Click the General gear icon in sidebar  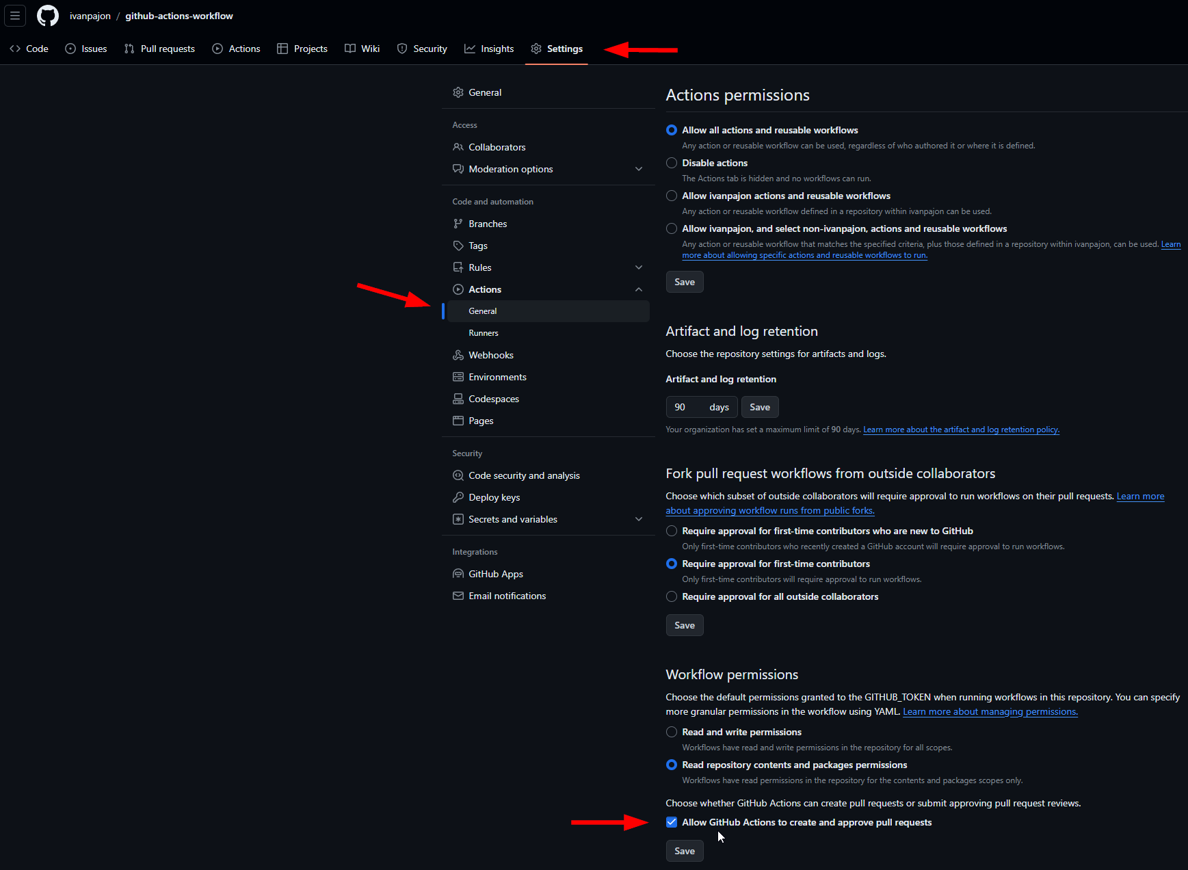(x=458, y=92)
